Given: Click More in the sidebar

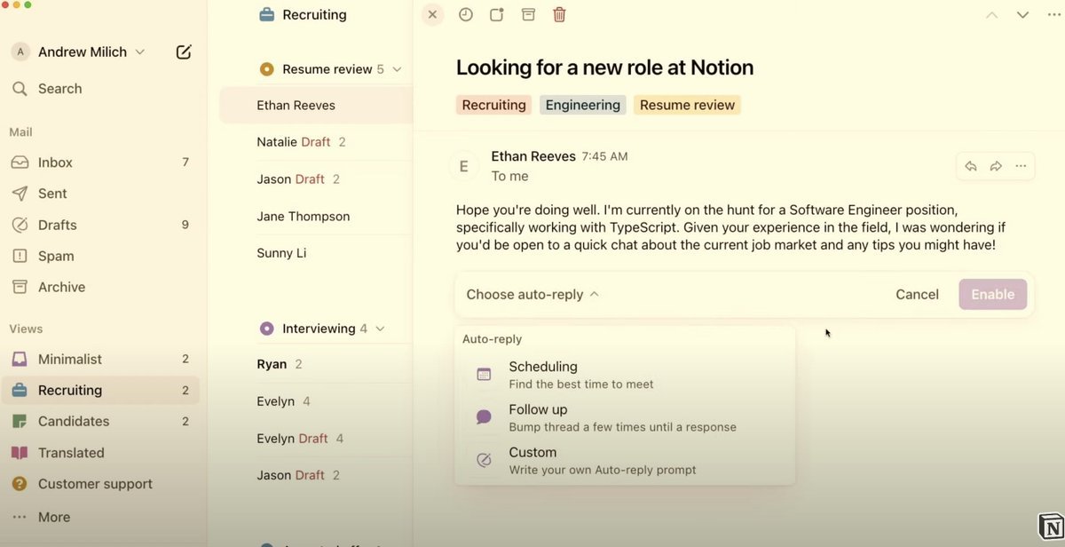Looking at the screenshot, I should (100, 517).
